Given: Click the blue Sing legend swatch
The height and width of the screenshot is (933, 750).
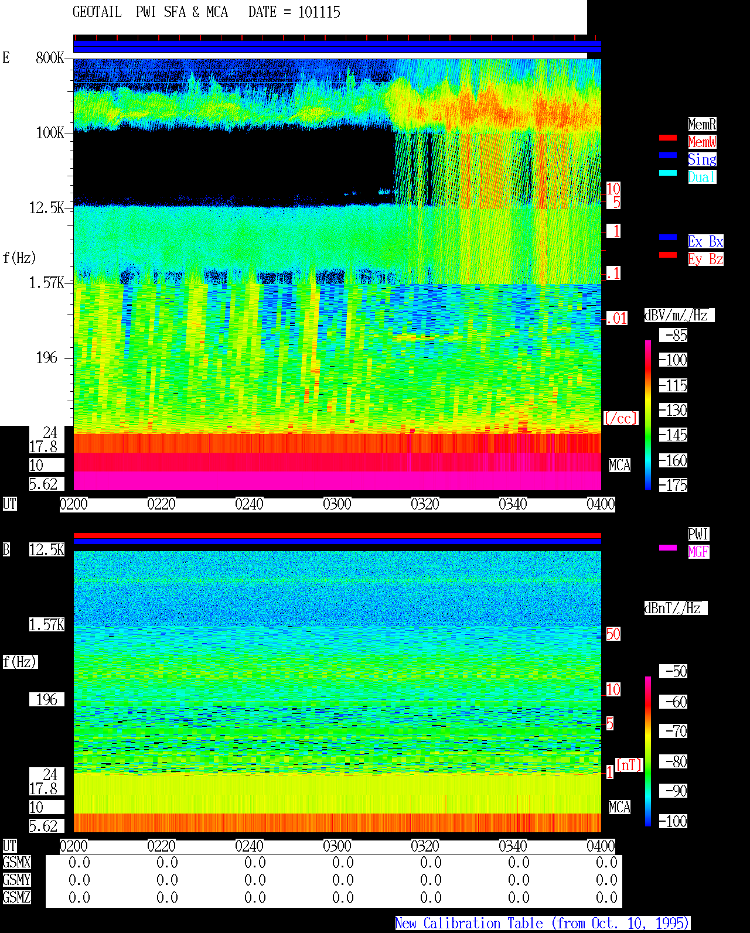Looking at the screenshot, I should [668, 155].
